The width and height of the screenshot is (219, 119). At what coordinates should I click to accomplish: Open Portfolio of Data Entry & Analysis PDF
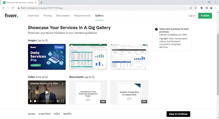(129, 92)
